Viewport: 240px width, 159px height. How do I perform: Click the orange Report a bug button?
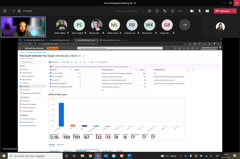[52, 48]
